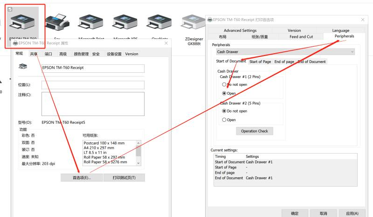The image size is (373, 217).
Task: Click 取消 in the preferences window
Action: click(x=323, y=213)
